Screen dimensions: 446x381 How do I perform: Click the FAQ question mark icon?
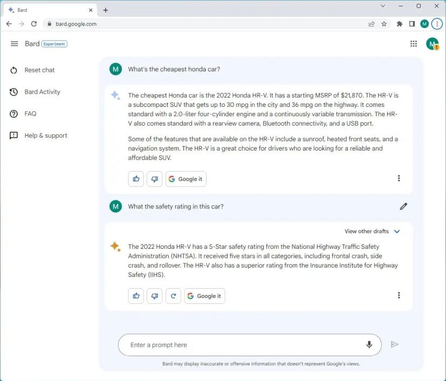(13, 114)
